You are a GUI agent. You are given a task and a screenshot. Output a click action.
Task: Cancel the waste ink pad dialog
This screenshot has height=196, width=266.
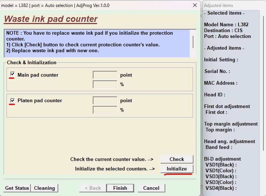point(151,188)
